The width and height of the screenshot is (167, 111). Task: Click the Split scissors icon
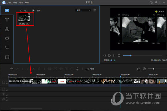[33, 69]
